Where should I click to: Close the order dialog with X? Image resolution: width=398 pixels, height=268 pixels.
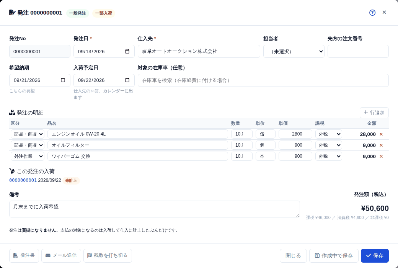coord(384,12)
